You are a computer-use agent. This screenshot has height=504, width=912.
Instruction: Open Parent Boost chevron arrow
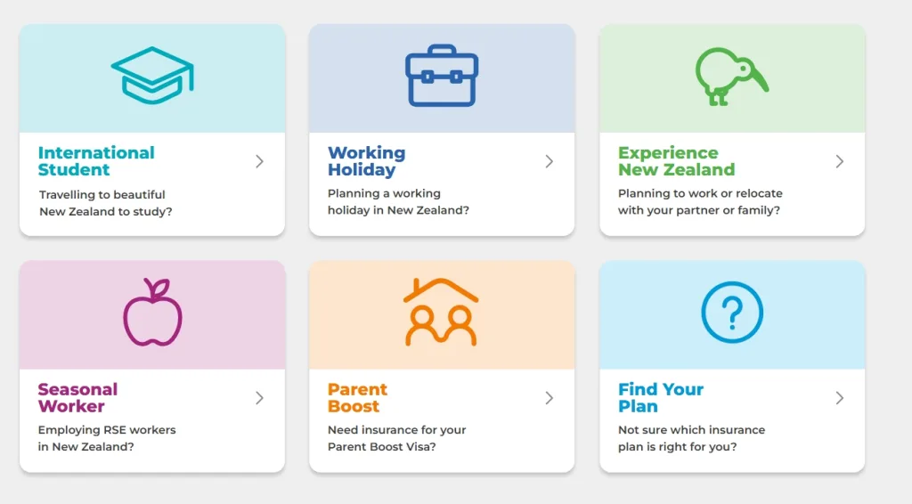pyautogui.click(x=549, y=398)
